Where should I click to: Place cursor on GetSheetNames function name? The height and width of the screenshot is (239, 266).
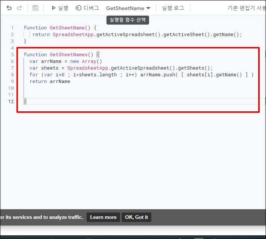click(x=68, y=55)
